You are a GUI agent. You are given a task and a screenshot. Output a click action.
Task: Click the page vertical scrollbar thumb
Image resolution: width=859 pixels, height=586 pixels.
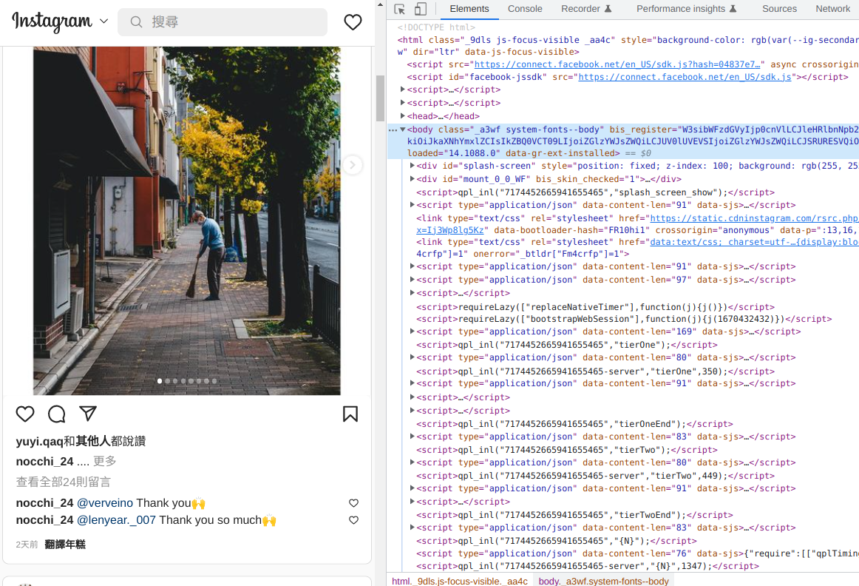pyautogui.click(x=381, y=98)
